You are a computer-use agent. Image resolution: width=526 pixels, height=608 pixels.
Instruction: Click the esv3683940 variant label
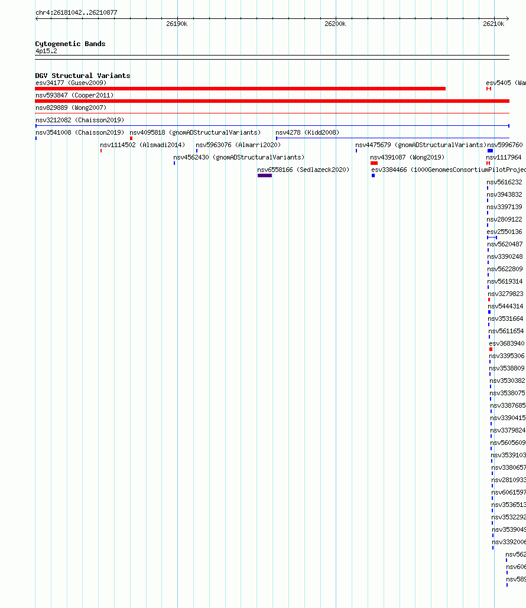pos(506,343)
